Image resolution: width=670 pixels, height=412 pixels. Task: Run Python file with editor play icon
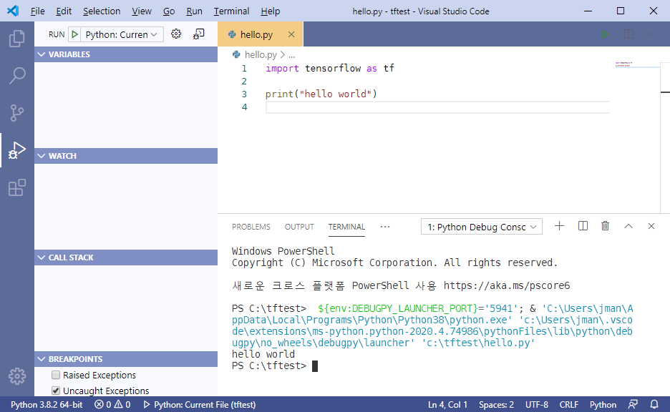605,34
